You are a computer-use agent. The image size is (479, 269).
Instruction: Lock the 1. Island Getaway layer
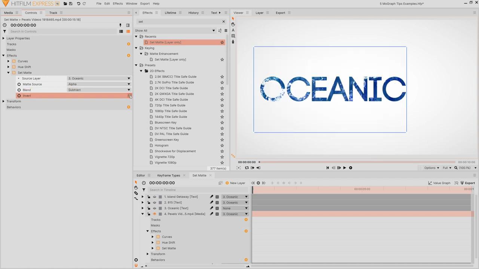pos(149,197)
